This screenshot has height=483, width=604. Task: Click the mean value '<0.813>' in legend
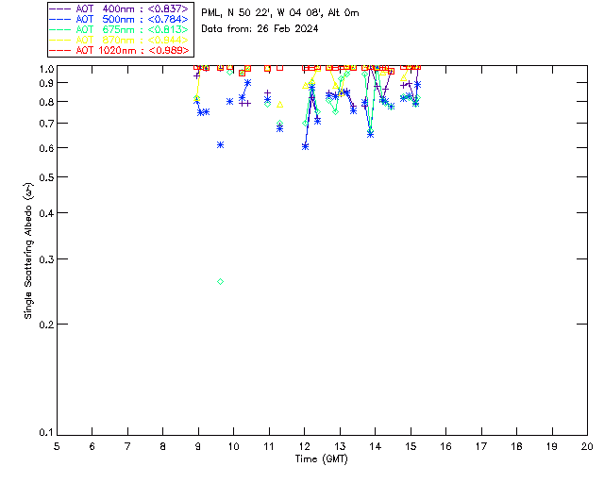click(x=168, y=29)
